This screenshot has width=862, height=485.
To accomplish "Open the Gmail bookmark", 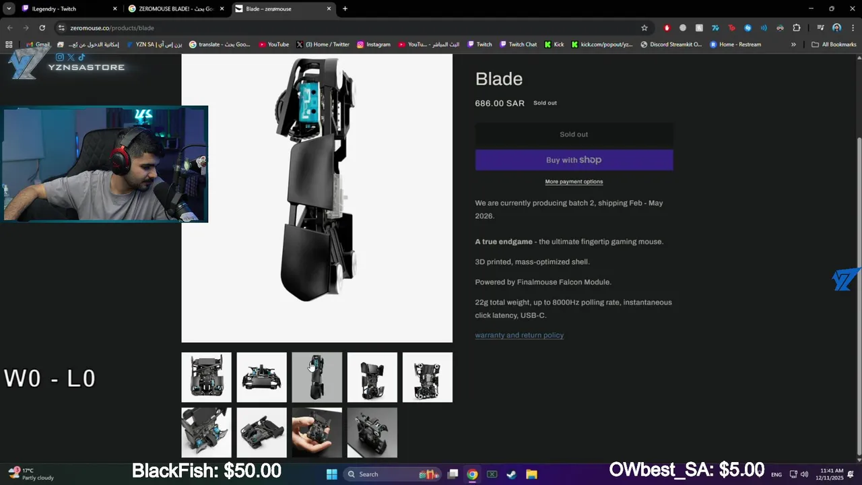I will [x=38, y=44].
